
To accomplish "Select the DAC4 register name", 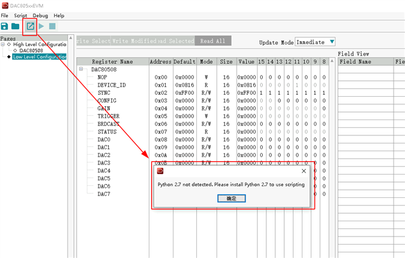I will pos(104,171).
